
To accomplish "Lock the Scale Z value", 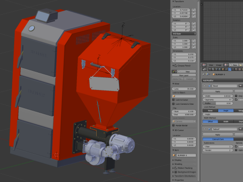I will click(x=194, y=47).
